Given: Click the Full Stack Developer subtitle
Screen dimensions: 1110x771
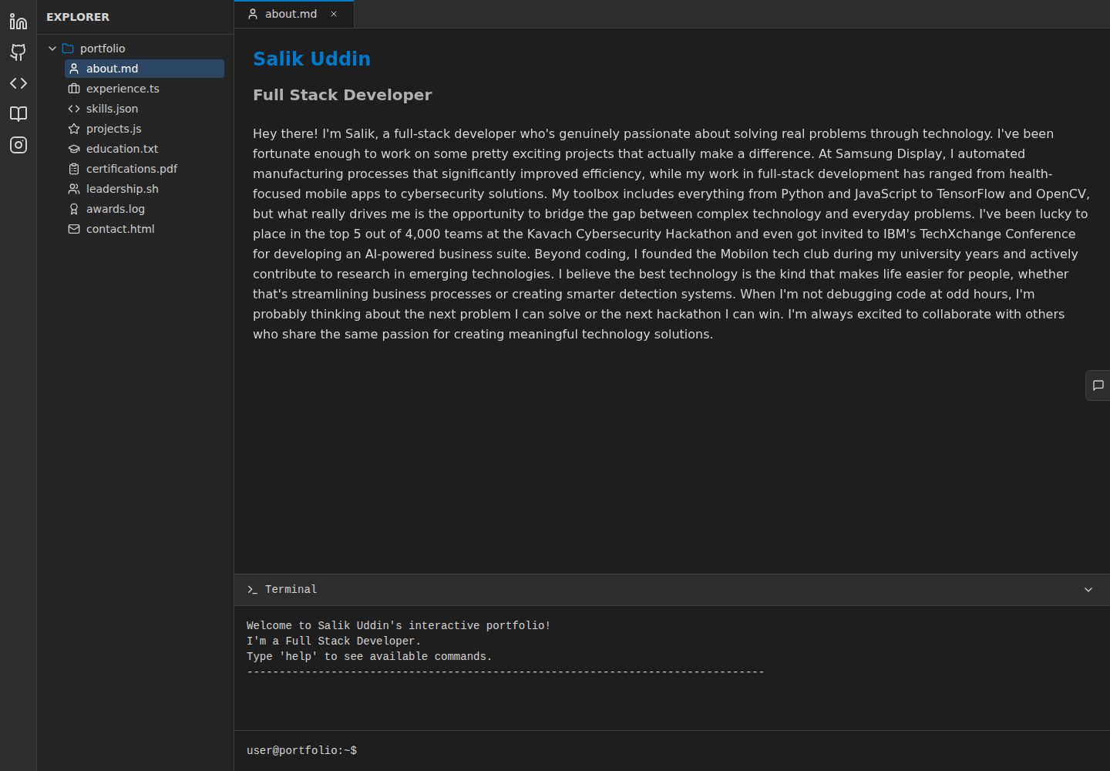Looking at the screenshot, I should coord(342,95).
